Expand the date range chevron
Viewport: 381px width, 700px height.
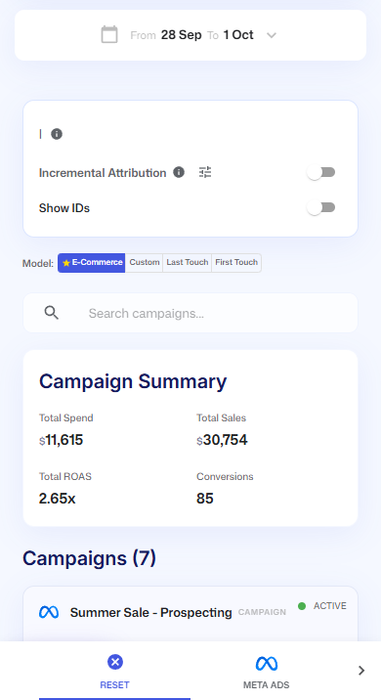tap(272, 35)
